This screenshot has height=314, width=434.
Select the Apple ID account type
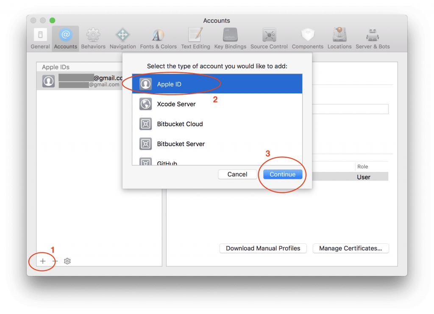click(x=217, y=84)
